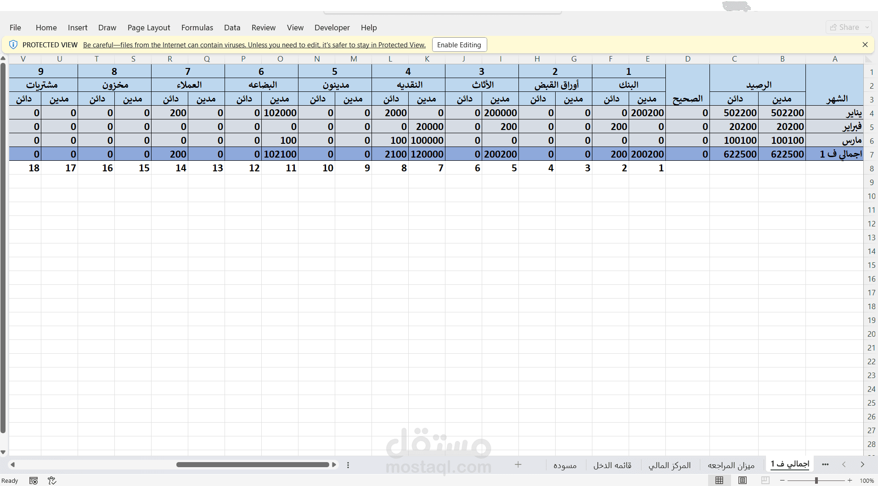The width and height of the screenshot is (878, 486).
Task: Click the header cell البضاعه
Action: click(261, 85)
